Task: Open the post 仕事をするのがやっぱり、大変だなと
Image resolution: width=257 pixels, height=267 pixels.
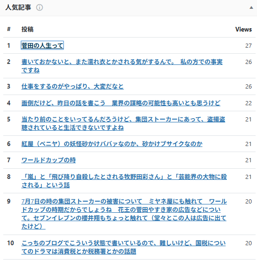Action: 72,86
